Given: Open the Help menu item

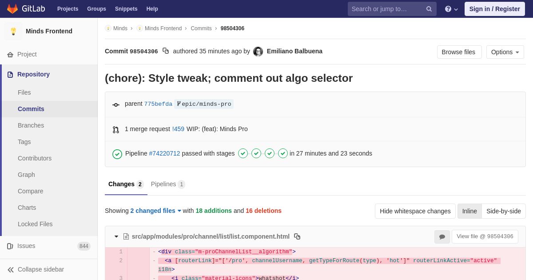Looking at the screenshot, I should 152,9.
